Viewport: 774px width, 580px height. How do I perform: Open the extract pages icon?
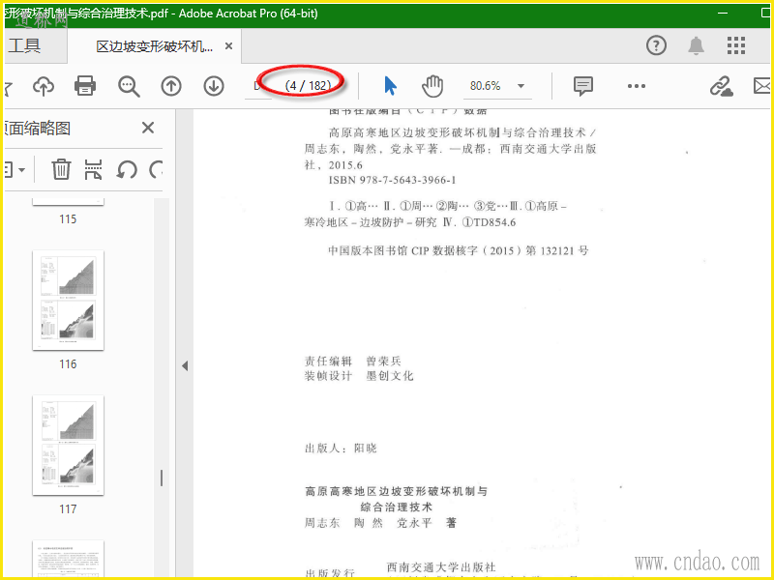[x=93, y=169]
